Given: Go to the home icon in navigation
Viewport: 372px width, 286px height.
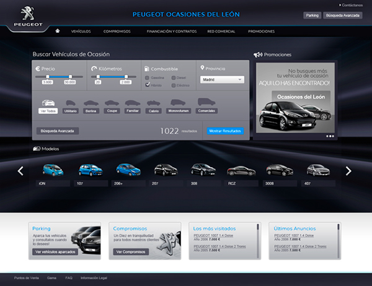Looking at the screenshot, I should 58,31.
